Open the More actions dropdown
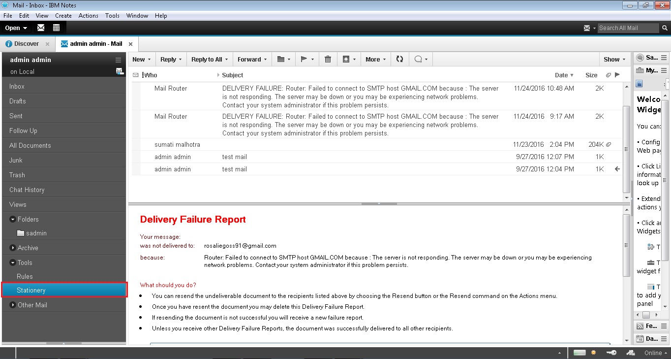The height and width of the screenshot is (359, 671). pyautogui.click(x=376, y=59)
